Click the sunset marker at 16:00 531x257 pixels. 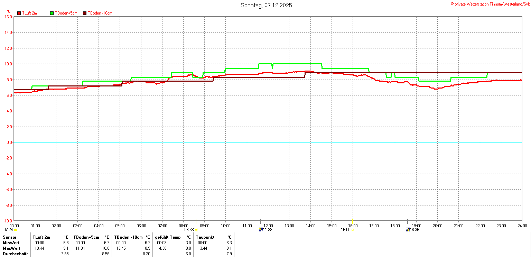click(353, 229)
